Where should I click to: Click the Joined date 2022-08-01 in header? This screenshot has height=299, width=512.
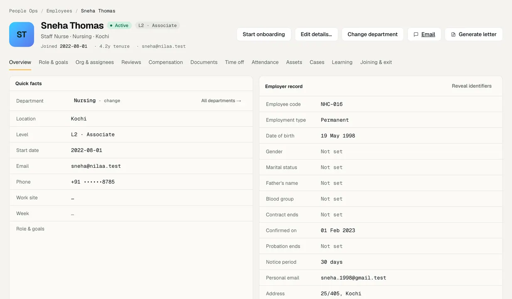pyautogui.click(x=74, y=46)
